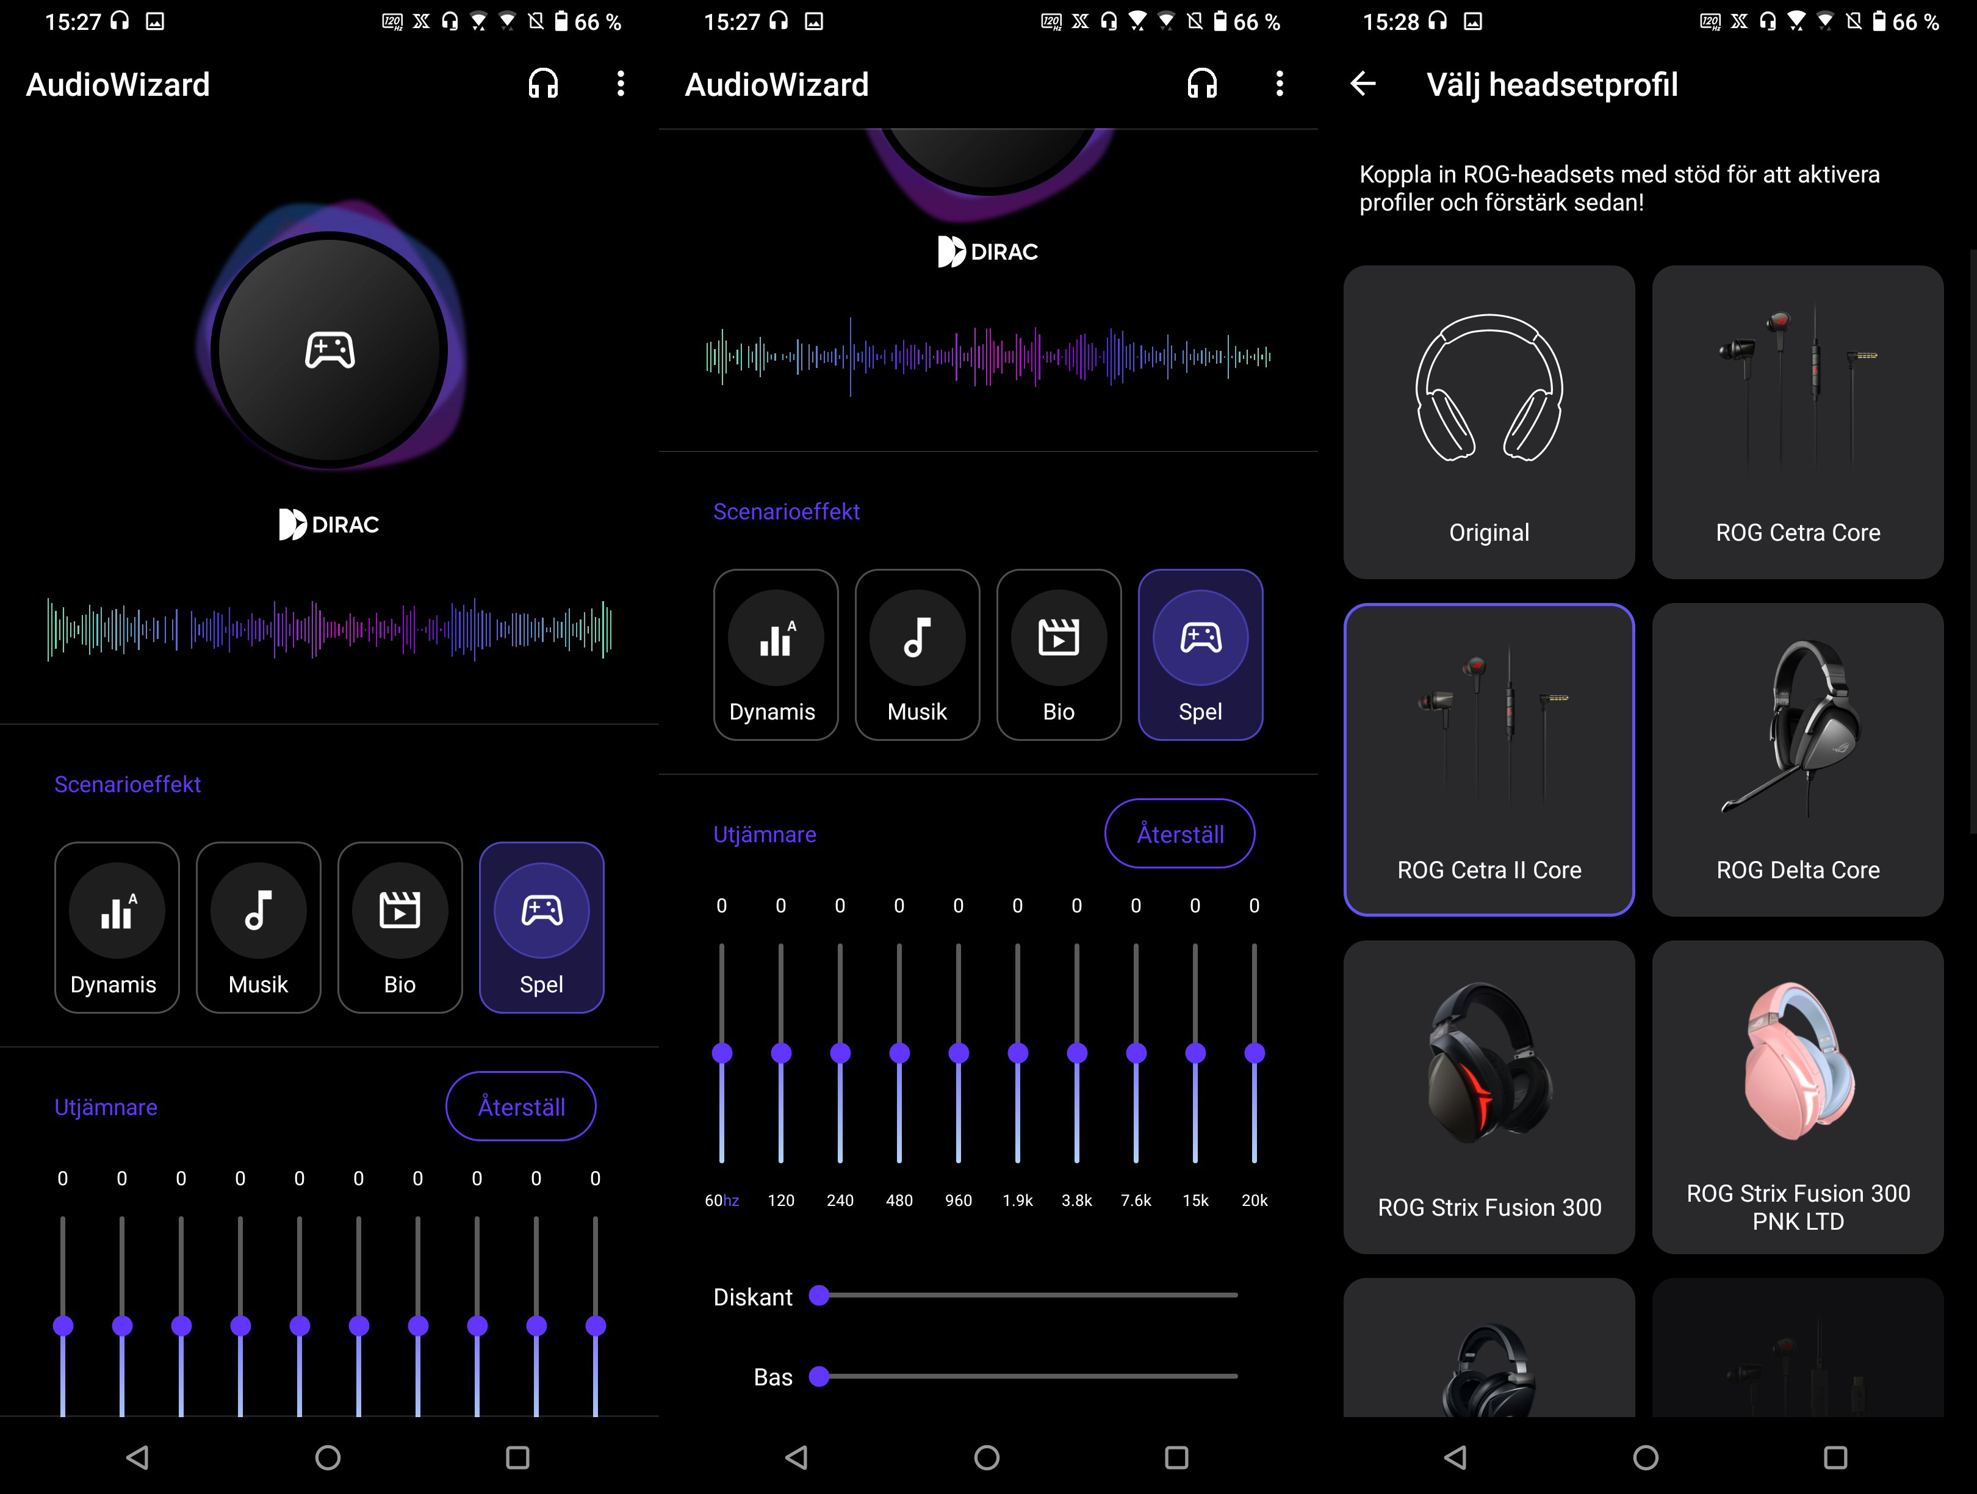Viewport: 1977px width, 1494px height.
Task: Click 15k equalizer slider handle in middle screen
Action: (x=1195, y=1053)
